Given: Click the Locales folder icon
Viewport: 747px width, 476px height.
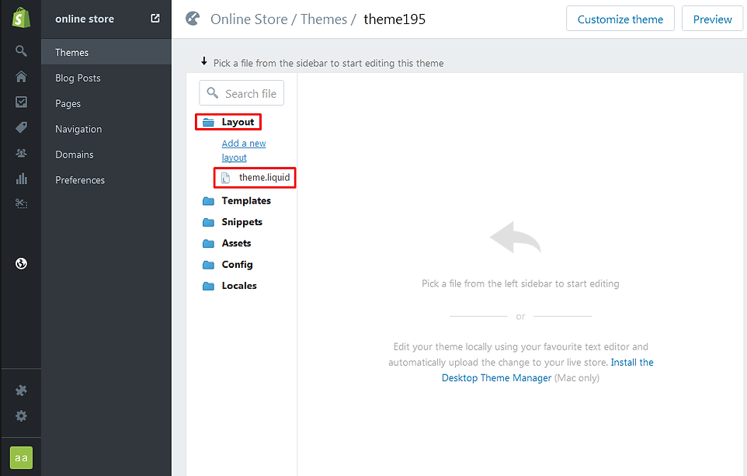Looking at the screenshot, I should click(x=208, y=286).
